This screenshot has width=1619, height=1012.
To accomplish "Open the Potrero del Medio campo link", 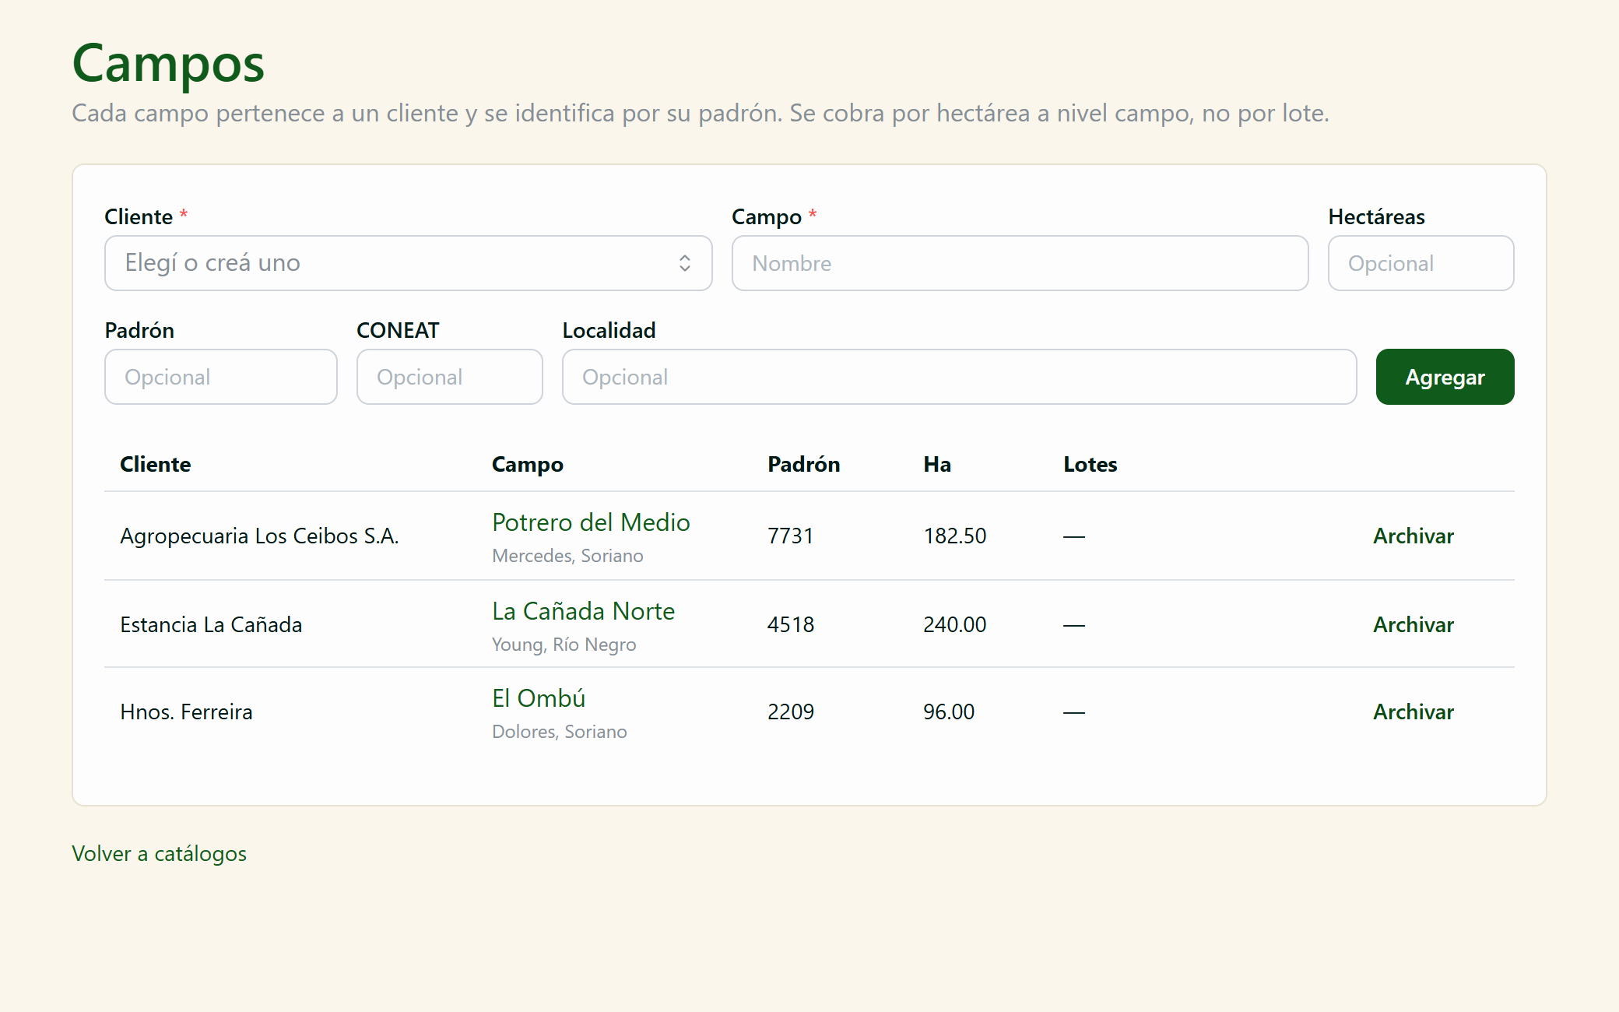I will (591, 522).
